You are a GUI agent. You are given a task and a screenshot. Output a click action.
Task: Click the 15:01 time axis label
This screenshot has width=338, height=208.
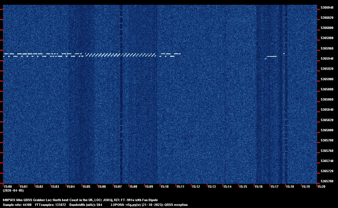point(24,187)
